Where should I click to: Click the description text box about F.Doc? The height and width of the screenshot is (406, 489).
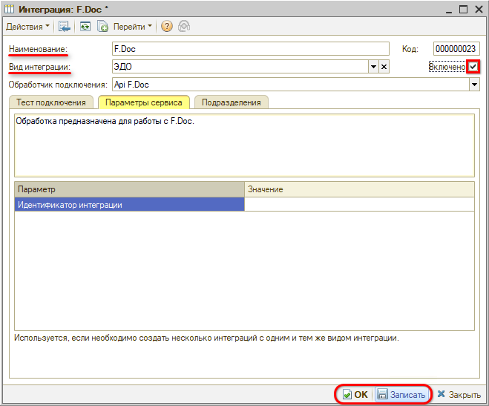pos(245,145)
